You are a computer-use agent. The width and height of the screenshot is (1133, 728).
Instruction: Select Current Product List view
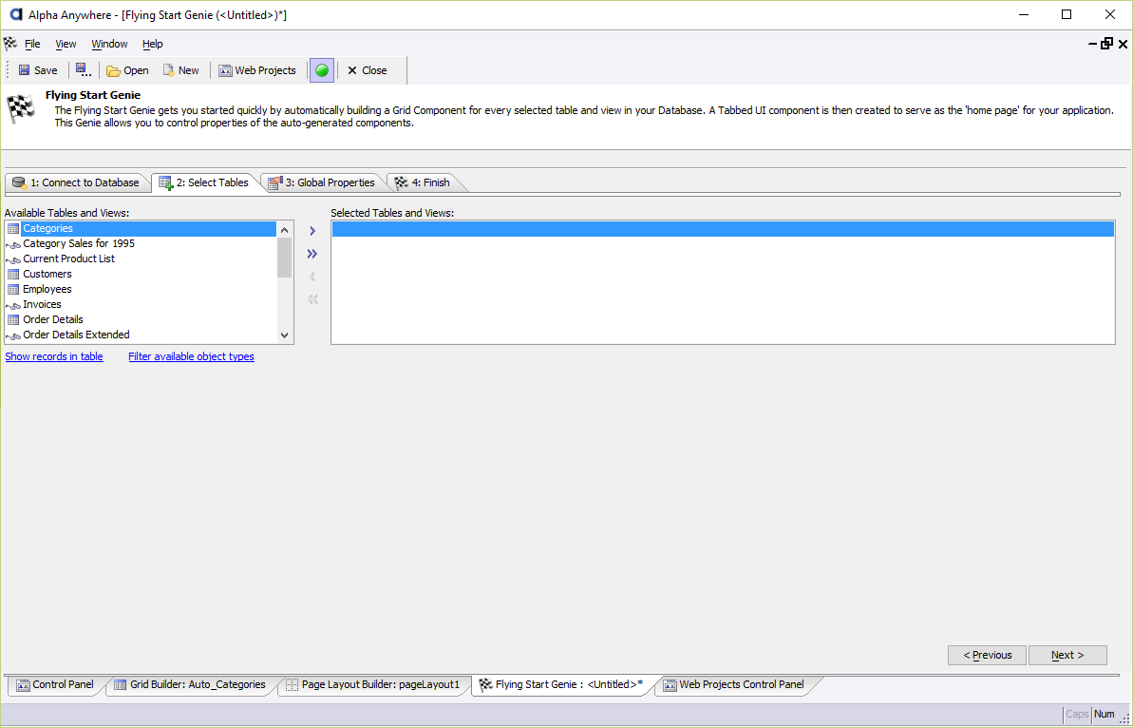coord(141,259)
